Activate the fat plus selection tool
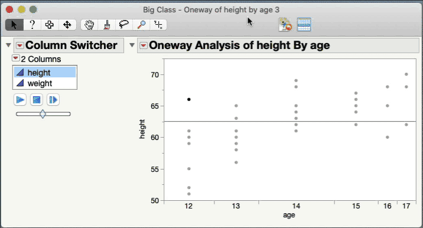Screen dimensions: 423x228 click(50, 25)
